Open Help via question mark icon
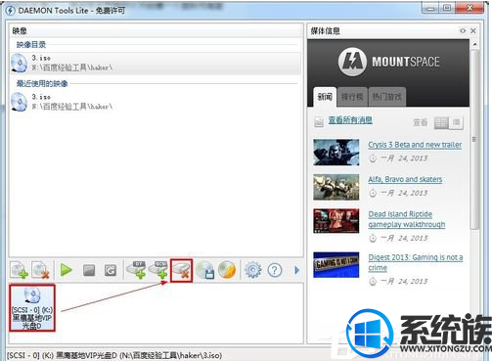Viewport: 492px width, 361px height. pyautogui.click(x=275, y=270)
